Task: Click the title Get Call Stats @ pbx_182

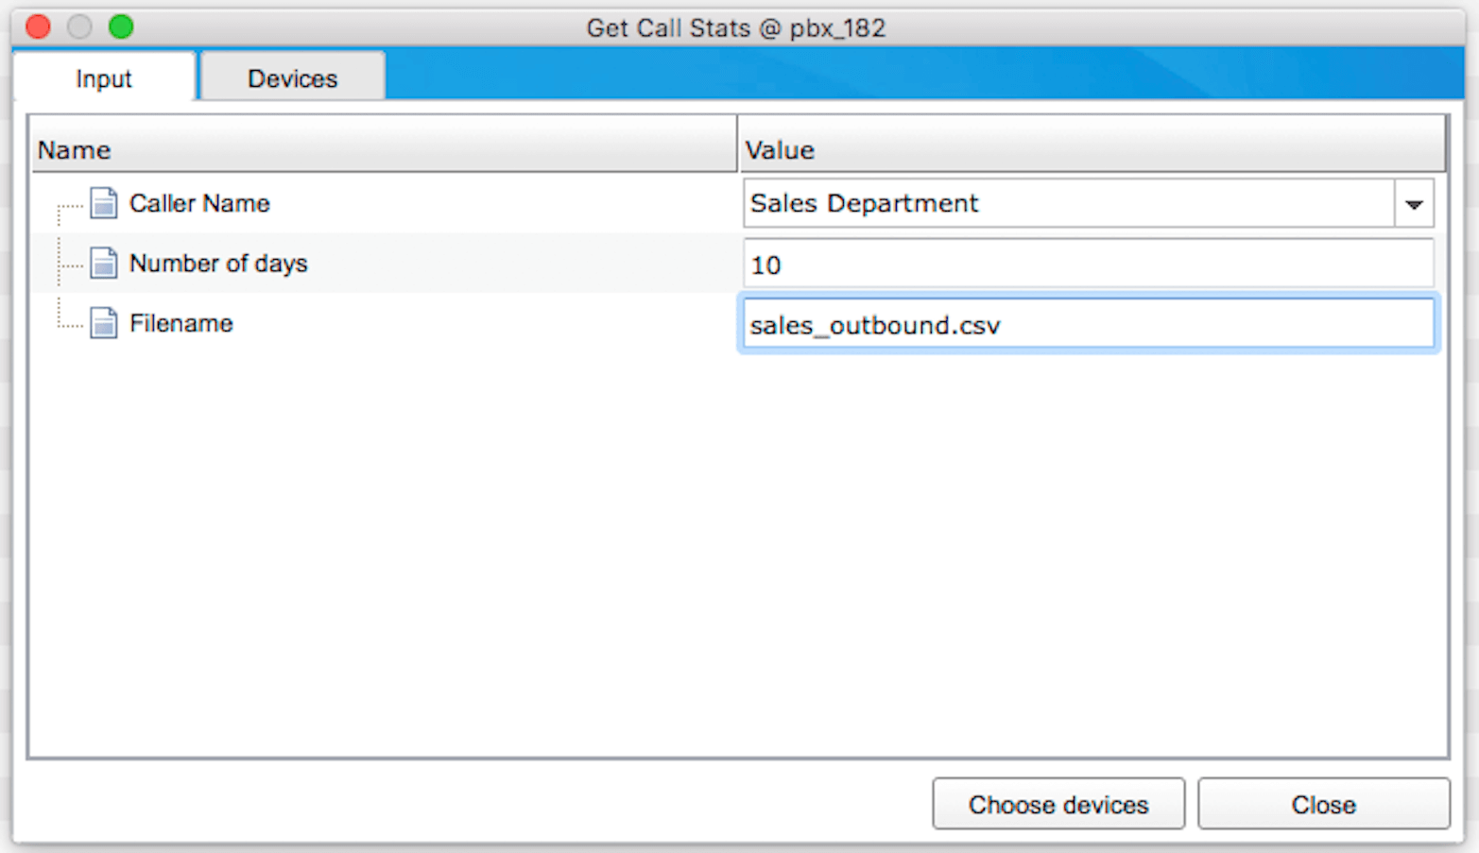Action: click(x=736, y=28)
